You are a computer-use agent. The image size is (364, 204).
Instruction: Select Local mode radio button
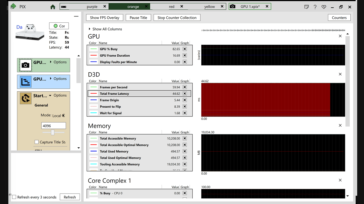63,116
